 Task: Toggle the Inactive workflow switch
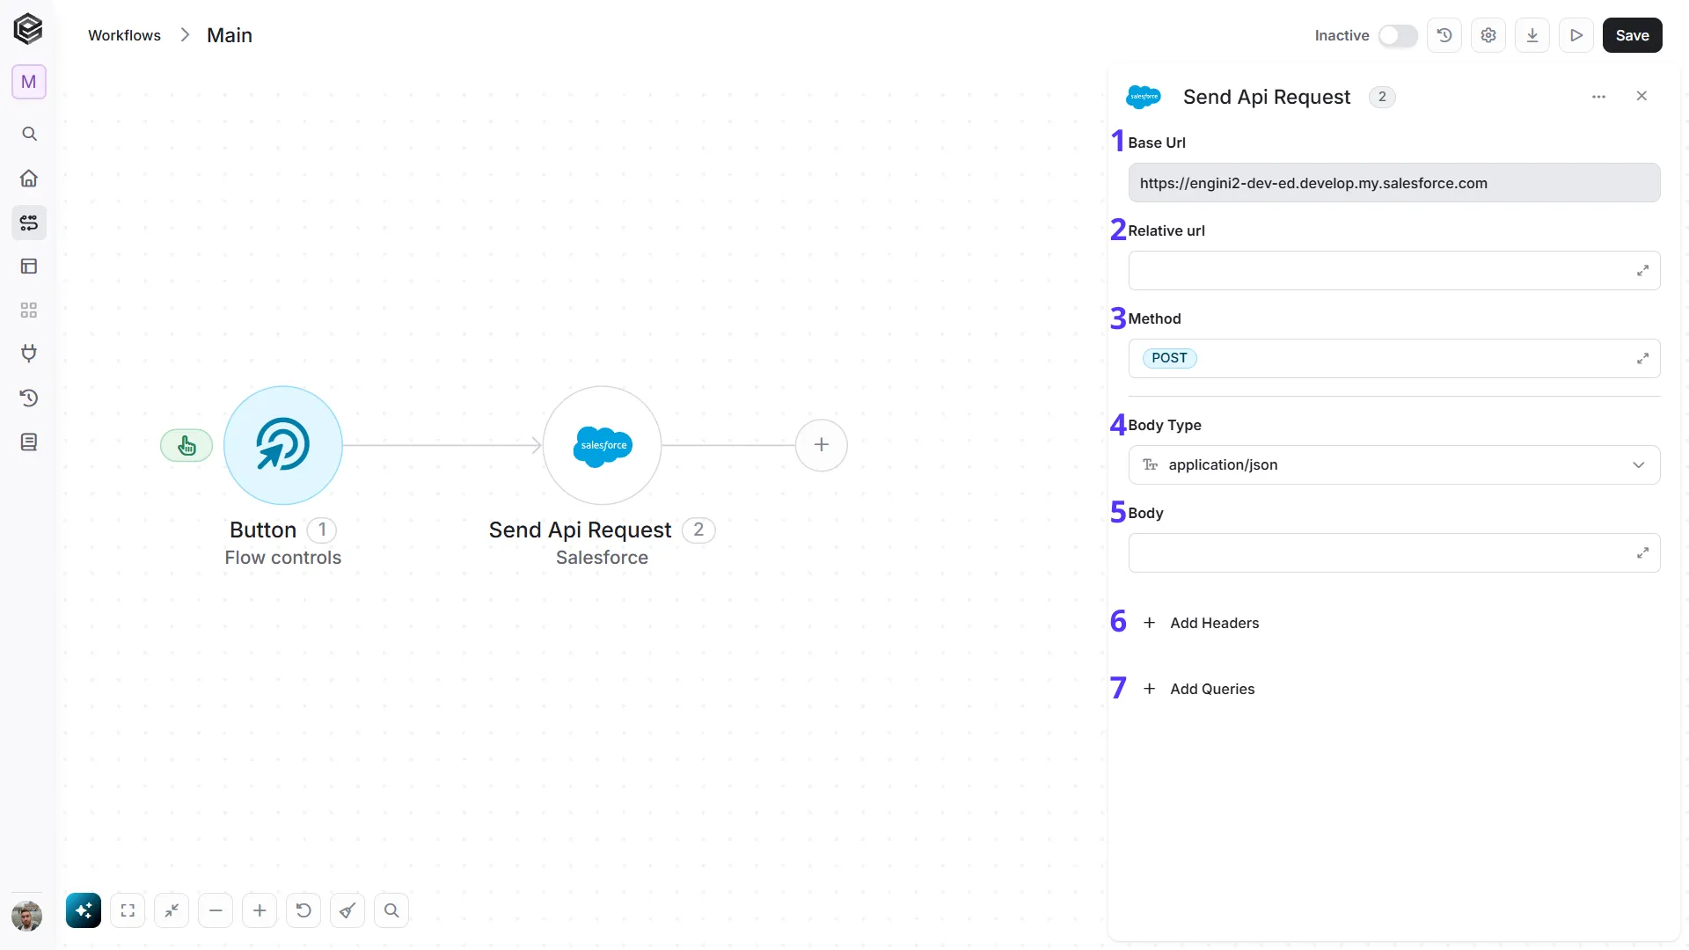tap(1398, 35)
